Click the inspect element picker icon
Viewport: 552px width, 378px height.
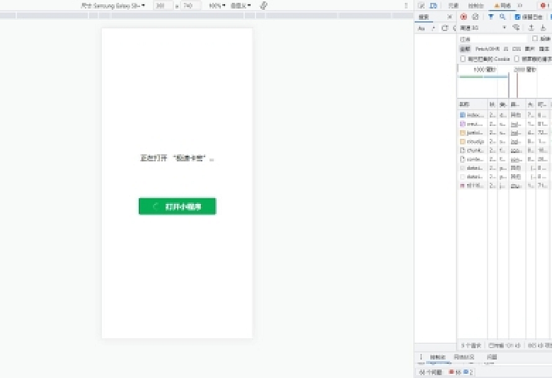(421, 6)
